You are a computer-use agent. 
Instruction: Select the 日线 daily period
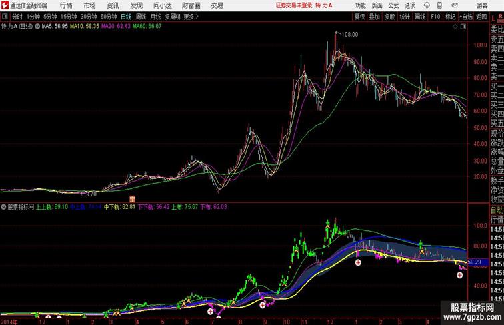(x=126, y=17)
